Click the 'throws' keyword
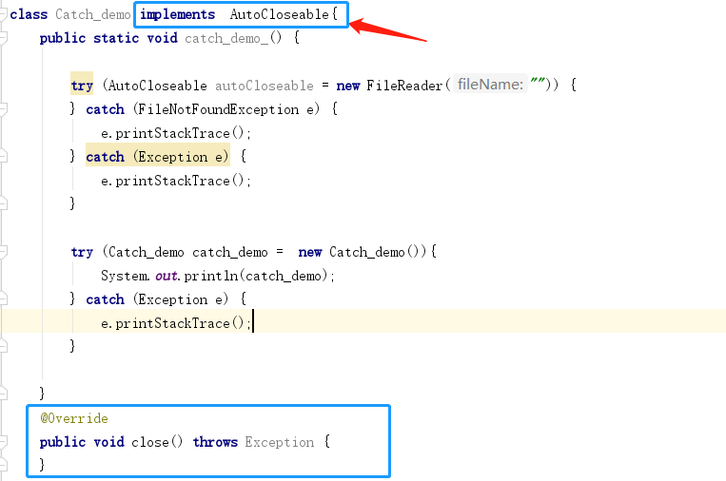 click(215, 442)
